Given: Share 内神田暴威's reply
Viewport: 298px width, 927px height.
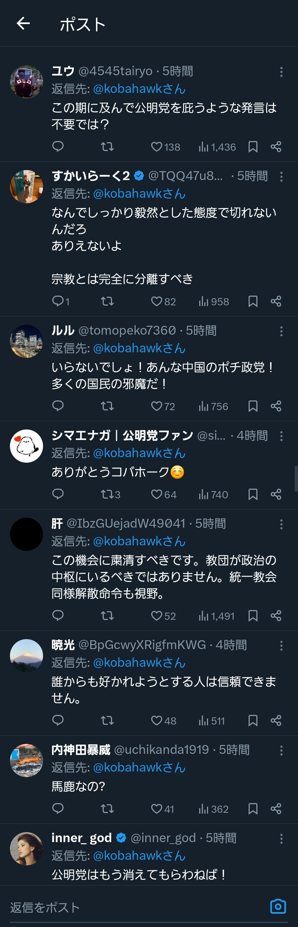Looking at the screenshot, I should click(276, 809).
